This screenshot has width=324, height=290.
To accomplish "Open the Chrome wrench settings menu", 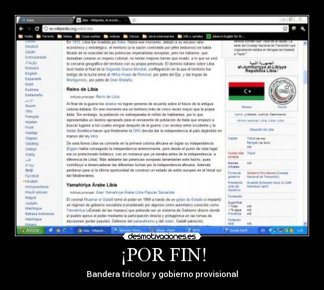I will pos(303,29).
